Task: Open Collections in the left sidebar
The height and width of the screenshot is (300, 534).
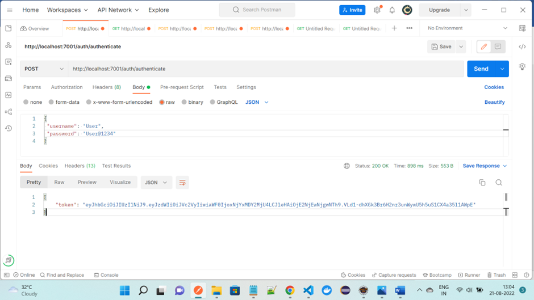Action: [x=9, y=28]
